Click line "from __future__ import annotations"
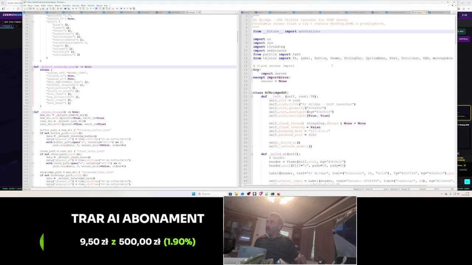This screenshot has height=265, width=472. point(287,31)
